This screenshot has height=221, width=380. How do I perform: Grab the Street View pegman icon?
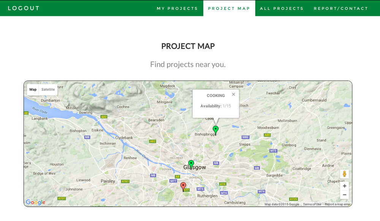[344, 174]
